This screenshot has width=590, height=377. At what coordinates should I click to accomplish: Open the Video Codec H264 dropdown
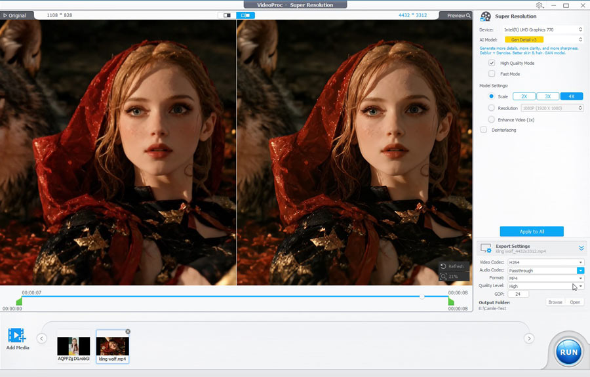coord(545,262)
